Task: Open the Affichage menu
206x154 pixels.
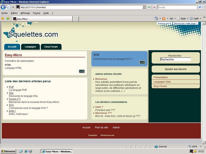Action: click(x=25, y=13)
